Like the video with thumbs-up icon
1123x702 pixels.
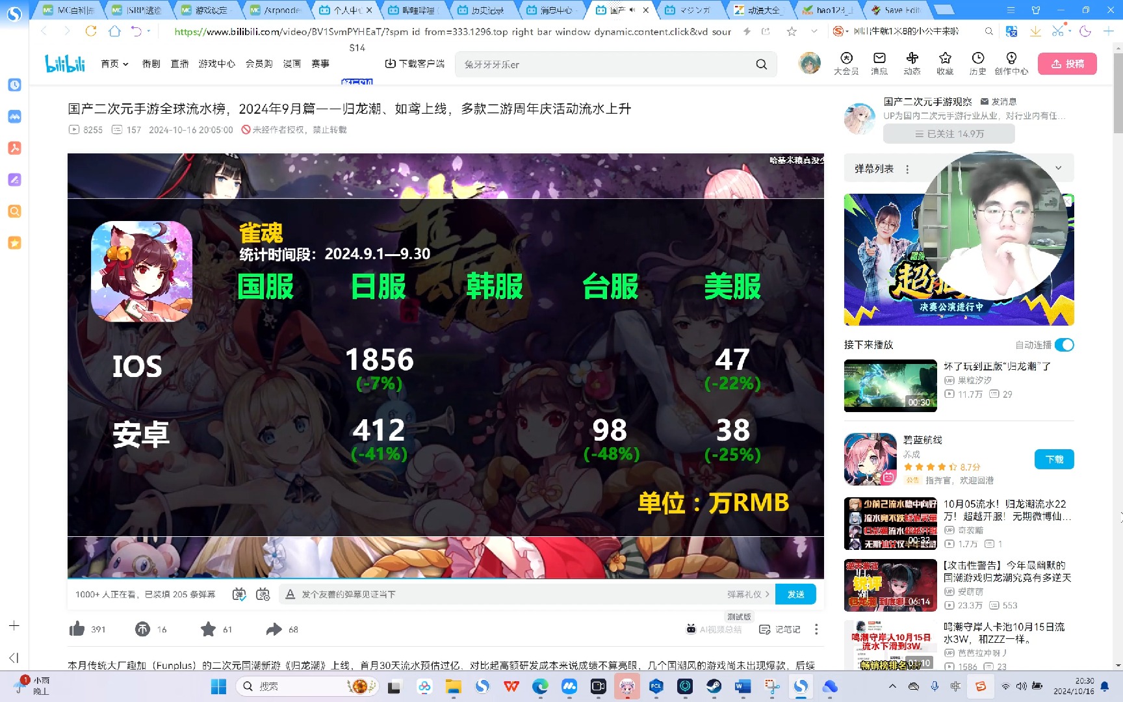[x=77, y=629]
